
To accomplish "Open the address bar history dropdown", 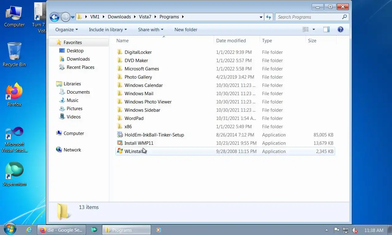I will pos(261,17).
